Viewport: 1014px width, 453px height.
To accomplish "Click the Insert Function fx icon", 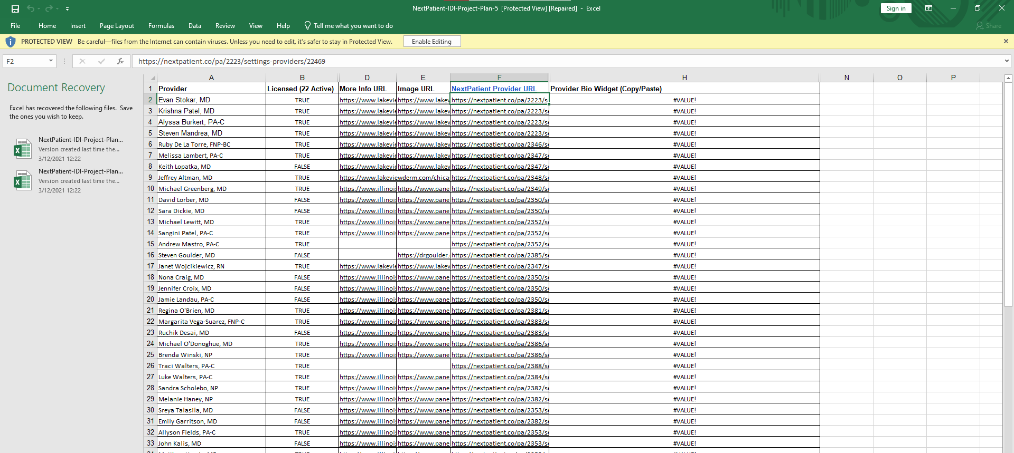I will (x=120, y=61).
